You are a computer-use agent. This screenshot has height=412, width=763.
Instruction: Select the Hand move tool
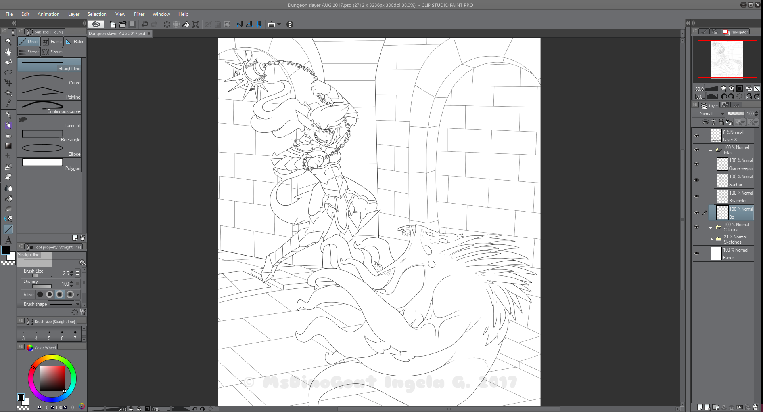pyautogui.click(x=8, y=52)
